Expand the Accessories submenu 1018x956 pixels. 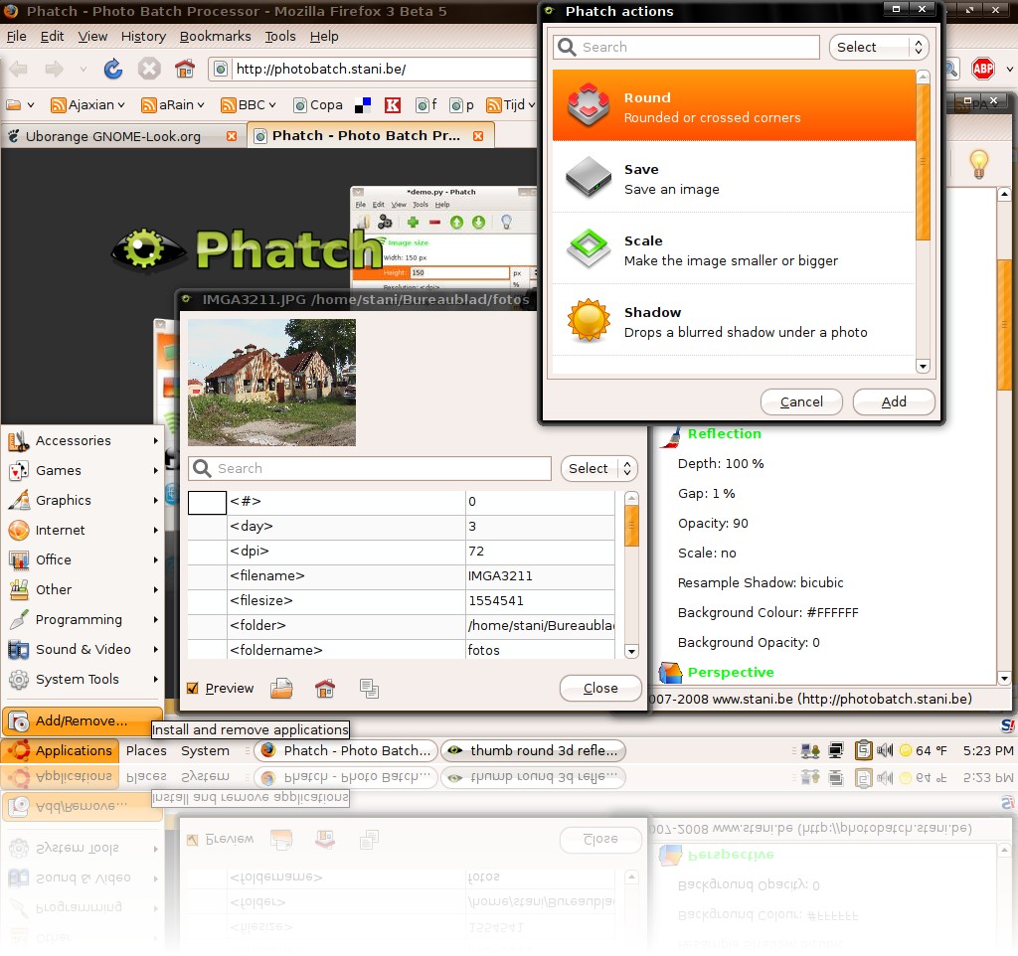[83, 440]
